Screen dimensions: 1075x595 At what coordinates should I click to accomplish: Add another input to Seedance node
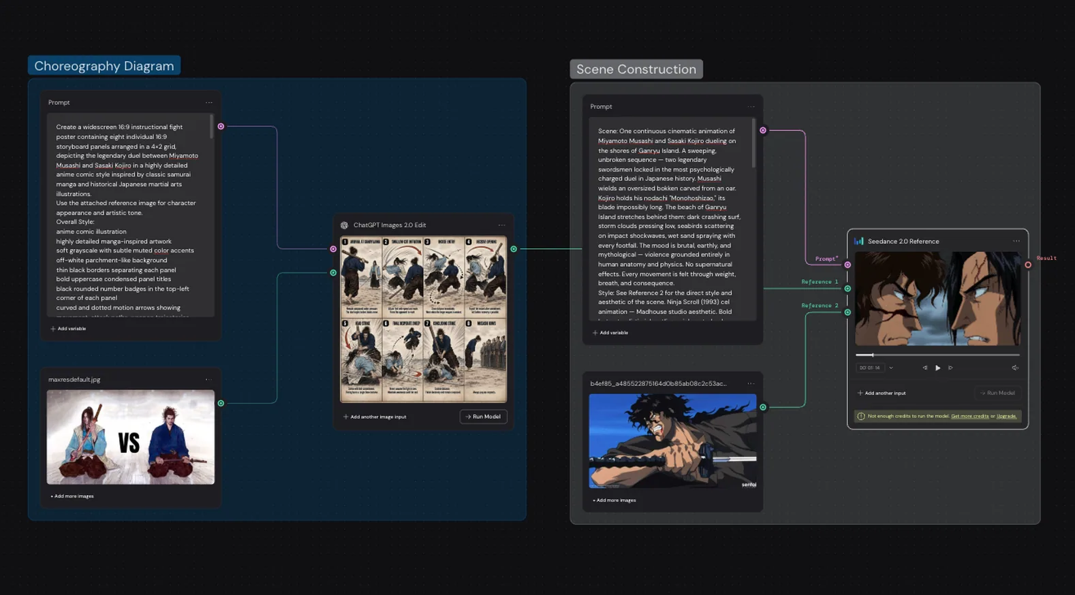[882, 393]
